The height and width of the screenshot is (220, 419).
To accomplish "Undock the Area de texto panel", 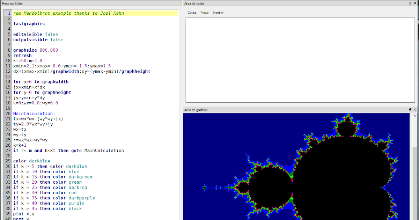I will tap(410, 3).
